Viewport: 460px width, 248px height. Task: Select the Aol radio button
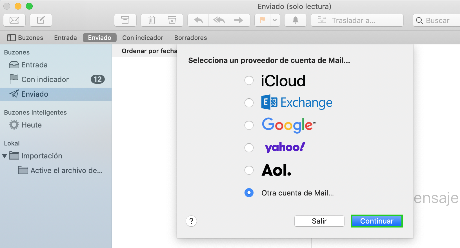tap(249, 170)
